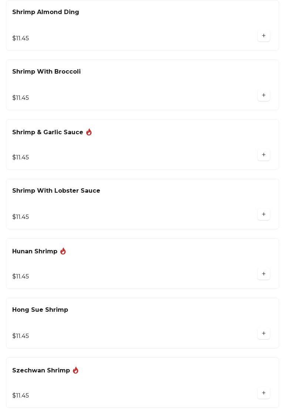
Task: Open the Shrimp Almond Ding item title
Action: [x=46, y=12]
